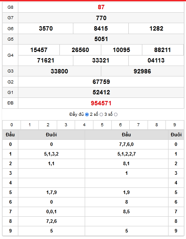Click the G2 prize number 67759
Image resolution: width=186 pixels, height=239 pixels.
click(101, 82)
